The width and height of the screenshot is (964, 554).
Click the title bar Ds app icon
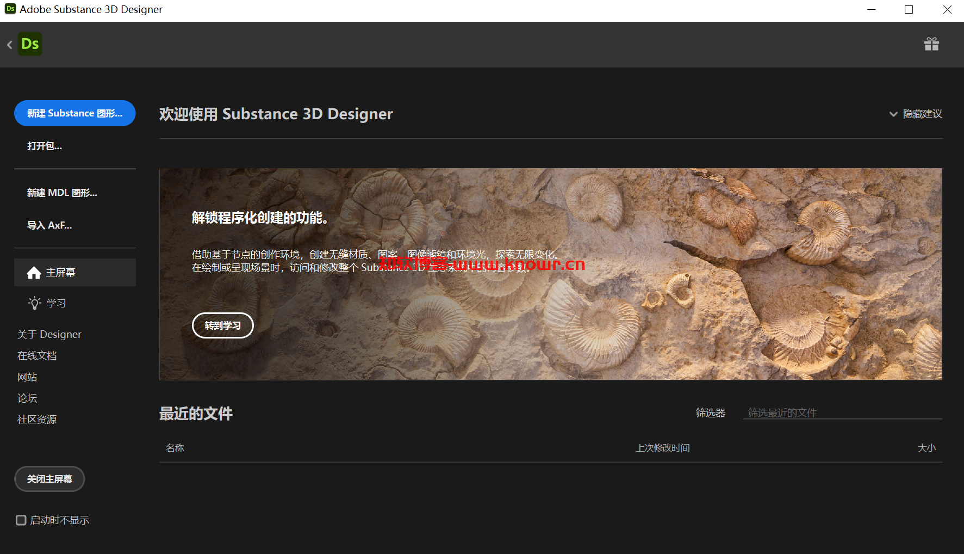(10, 9)
